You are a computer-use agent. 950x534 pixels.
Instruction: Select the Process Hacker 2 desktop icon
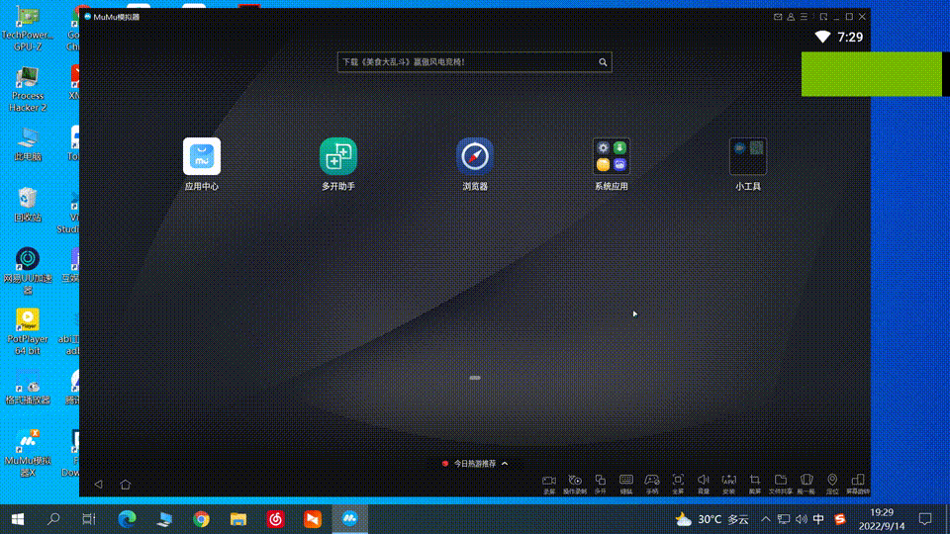pyautogui.click(x=28, y=90)
